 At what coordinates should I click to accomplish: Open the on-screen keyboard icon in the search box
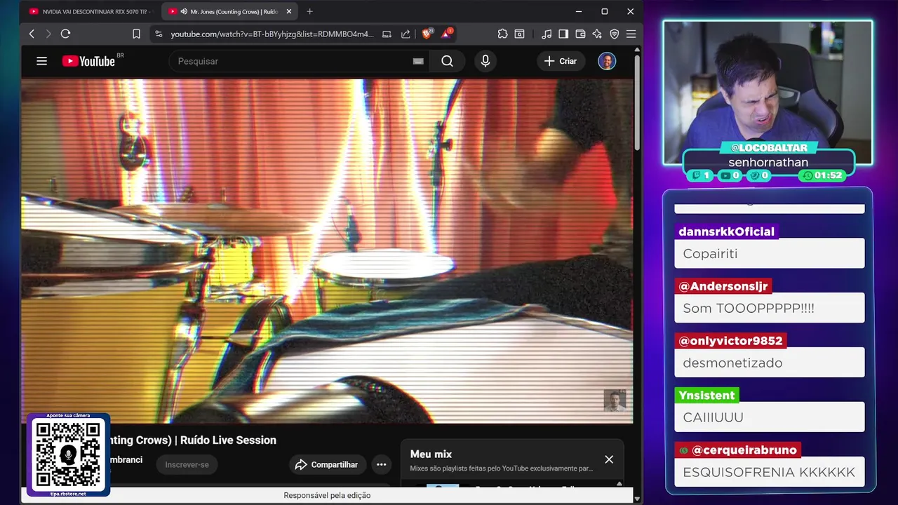tap(418, 61)
